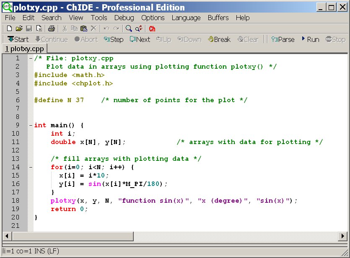Click the ChIDE application icon in title bar
Image resolution: width=350 pixels, height=258 pixels.
click(7, 7)
